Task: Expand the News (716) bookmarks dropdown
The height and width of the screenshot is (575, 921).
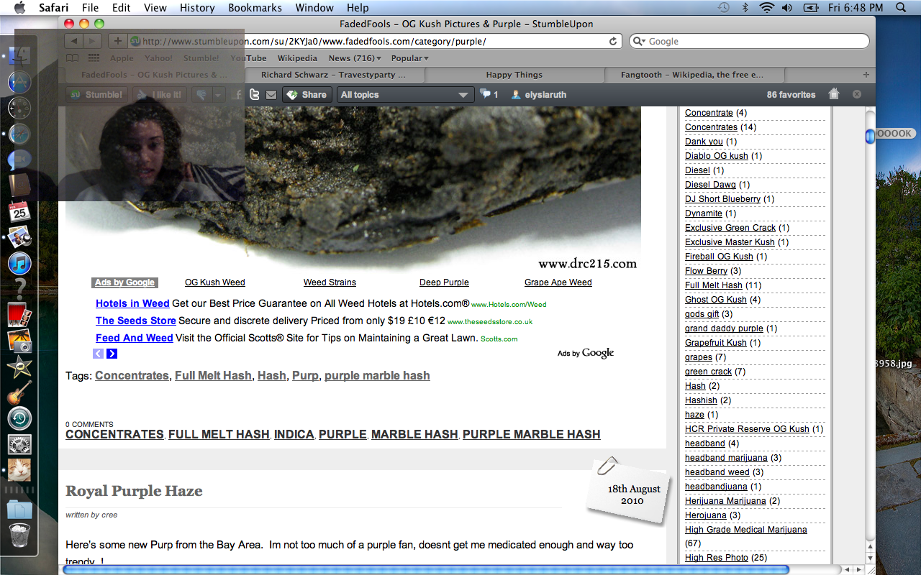Action: (355, 58)
